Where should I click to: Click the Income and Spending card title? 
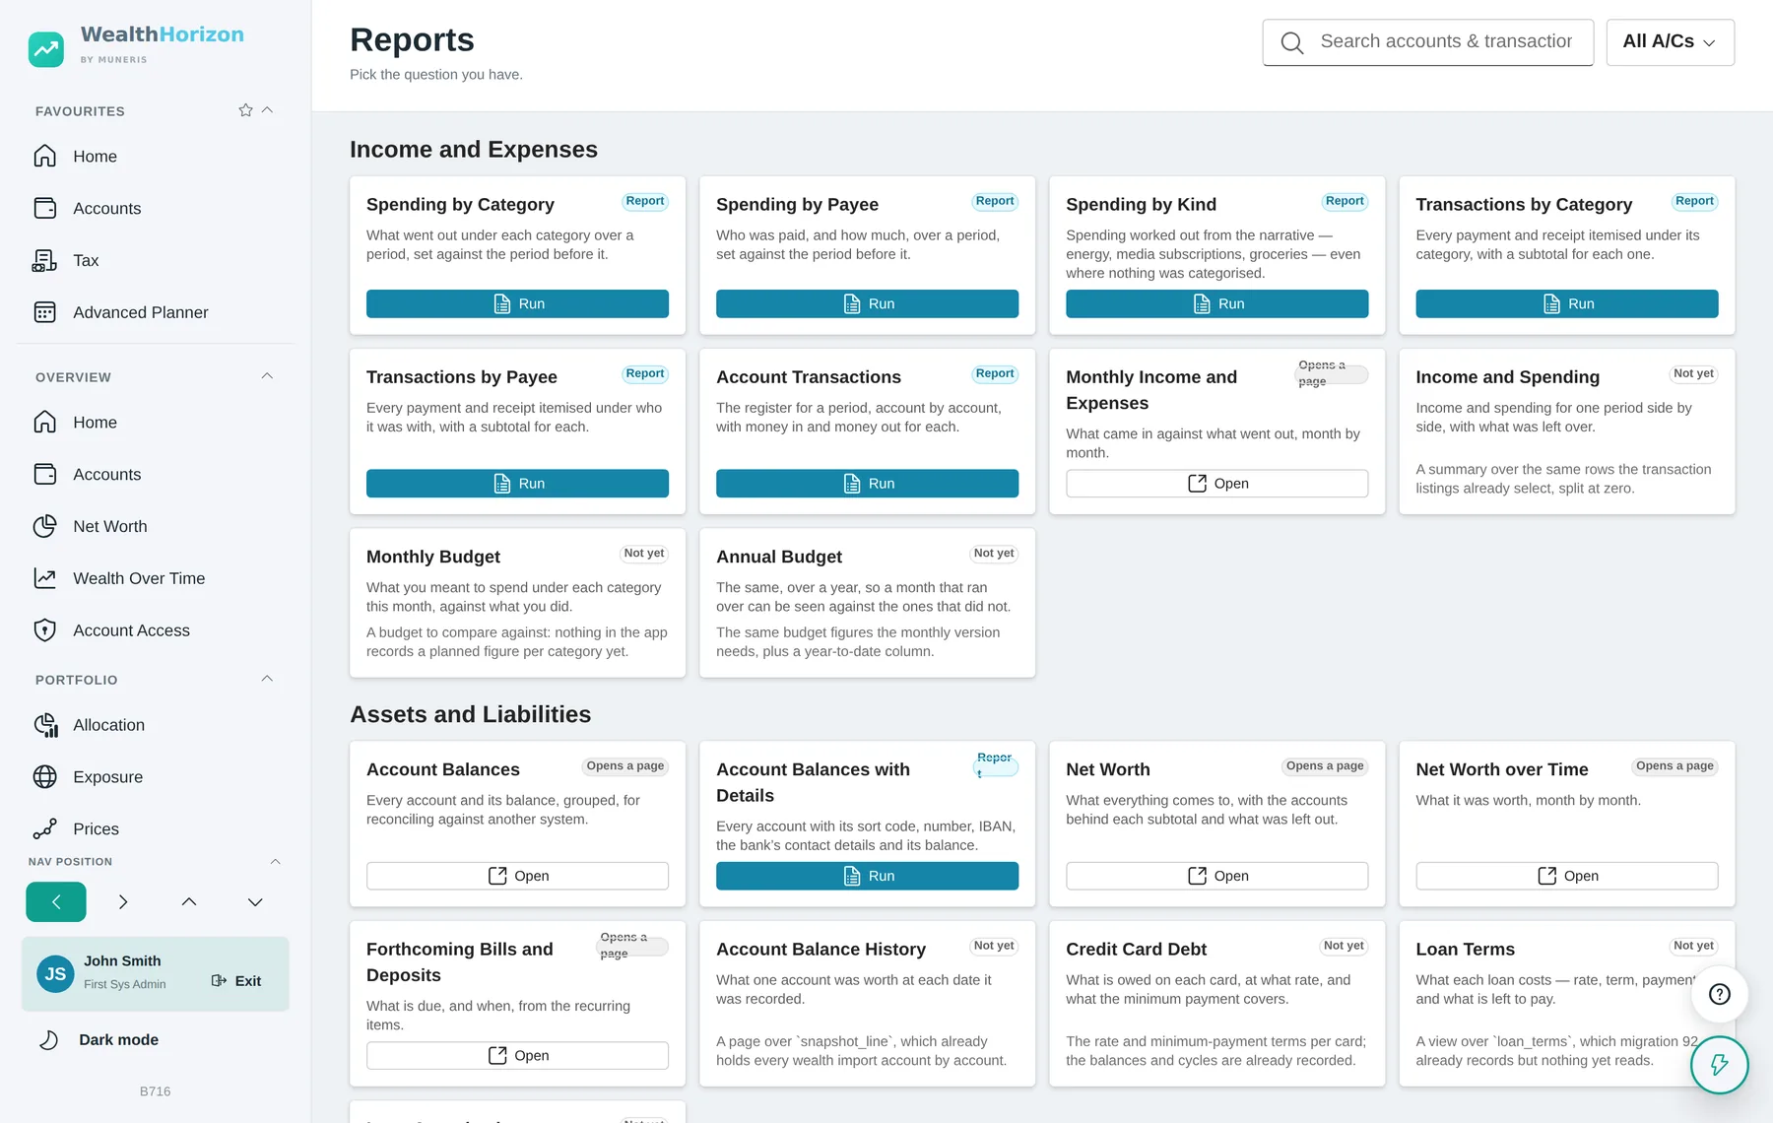tap(1507, 377)
